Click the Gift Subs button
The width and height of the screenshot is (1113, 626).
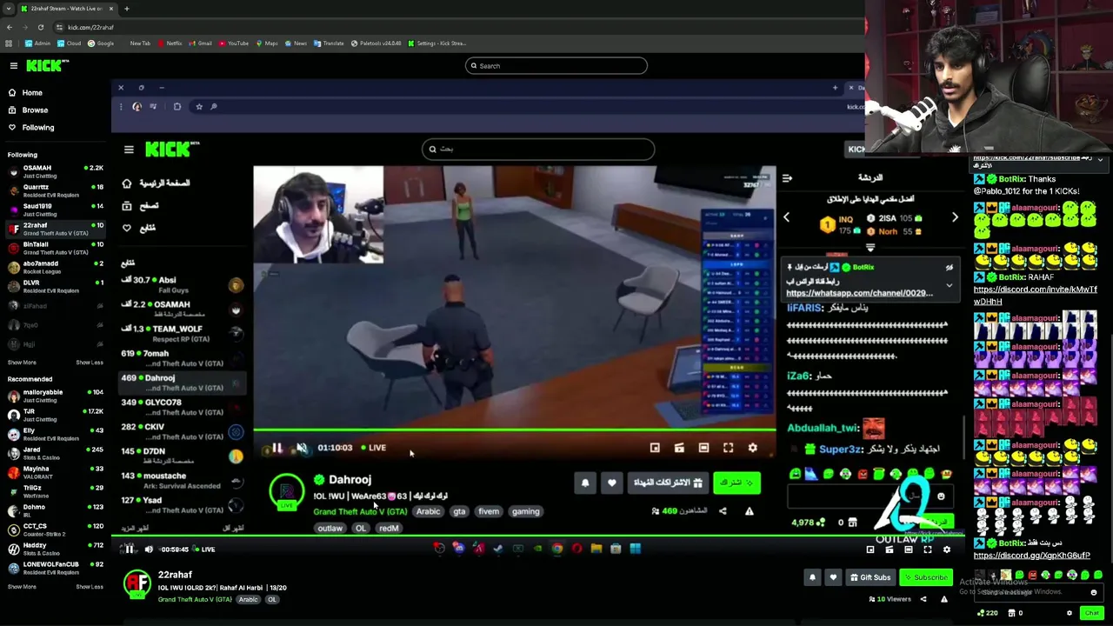point(870,577)
